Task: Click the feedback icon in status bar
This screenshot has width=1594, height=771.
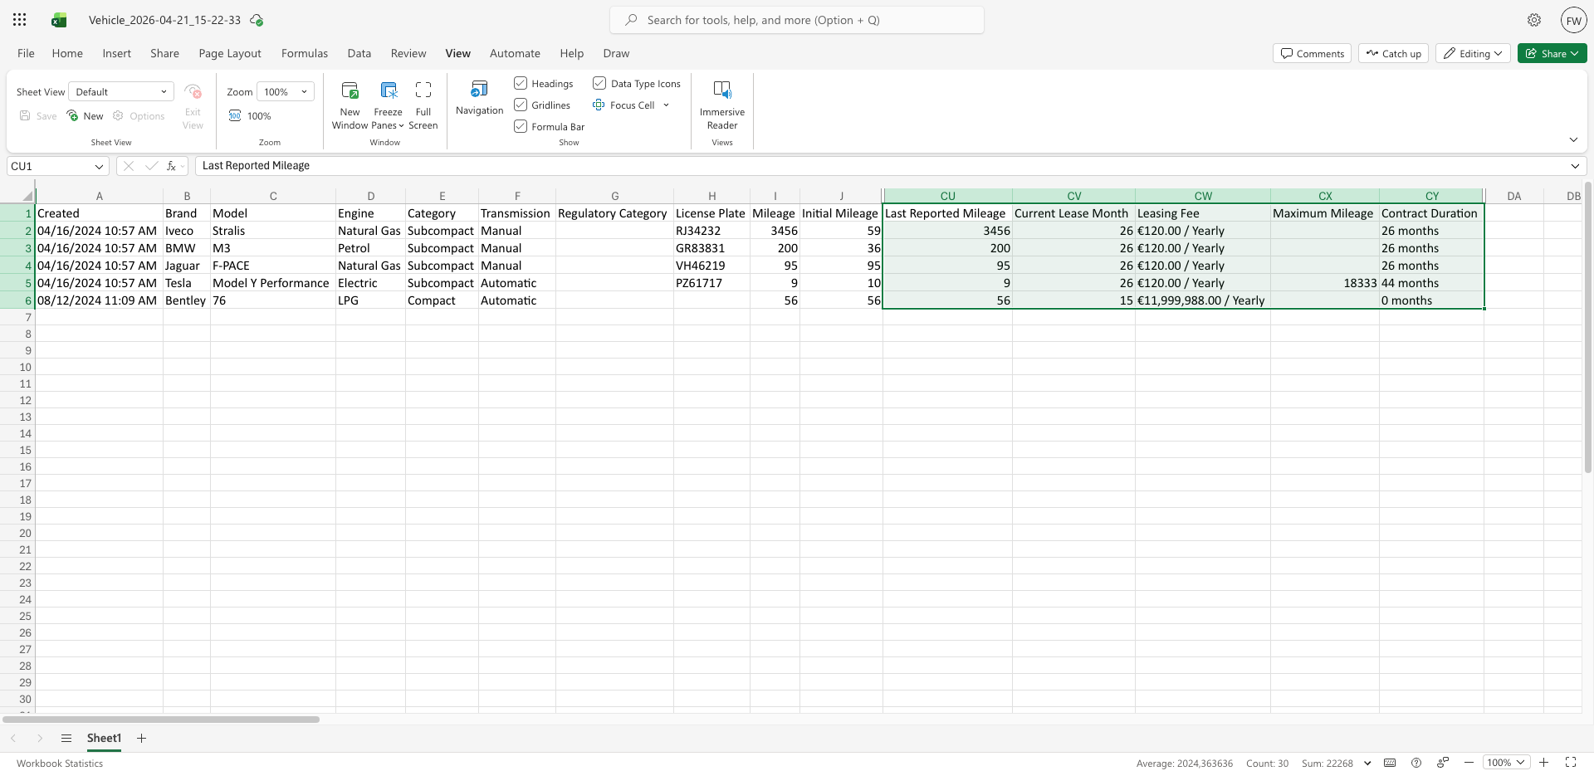Action: tap(1443, 763)
